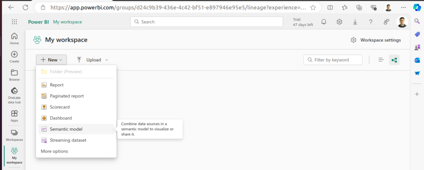This screenshot has height=170, width=424.
Task: Open Workspace settings
Action: [376, 40]
